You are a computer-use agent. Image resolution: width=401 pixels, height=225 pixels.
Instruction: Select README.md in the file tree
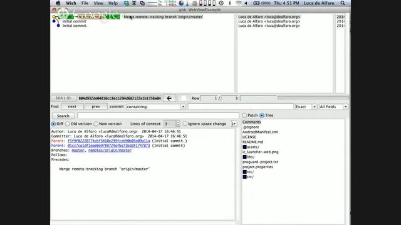253,142
